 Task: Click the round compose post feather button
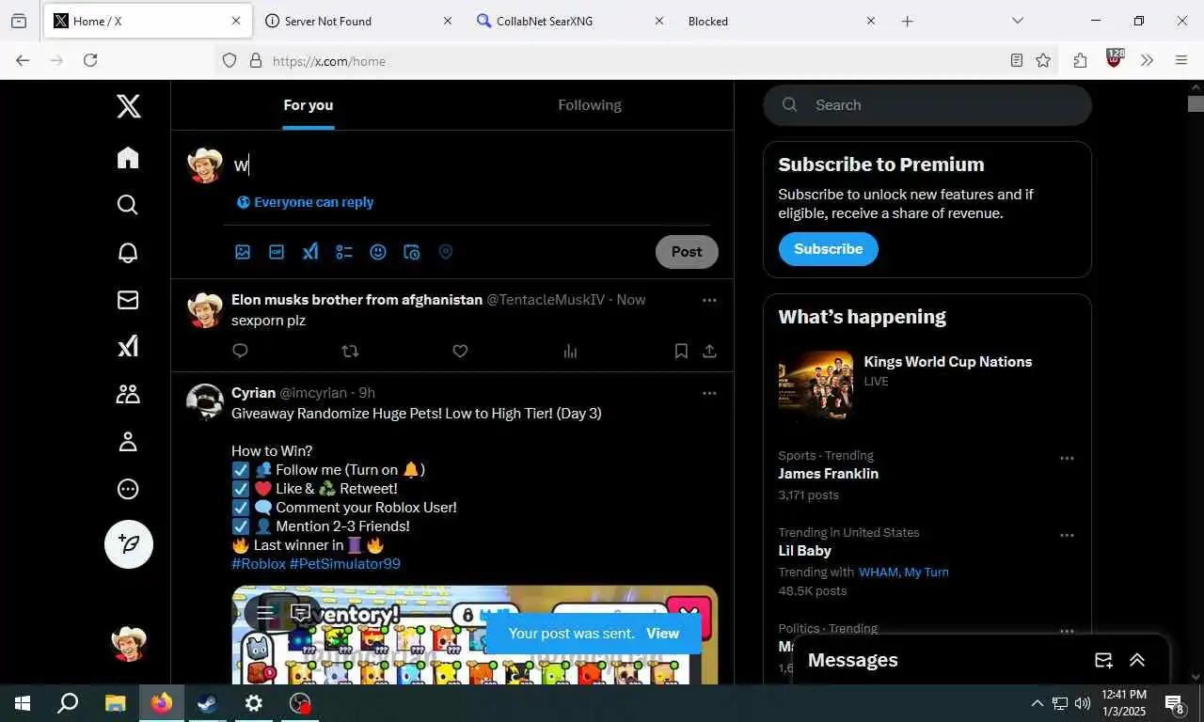[x=129, y=544]
